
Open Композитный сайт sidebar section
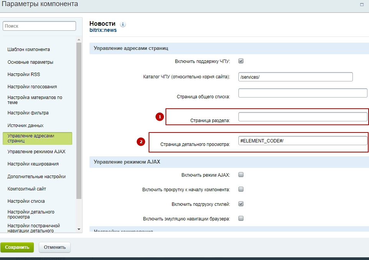click(x=27, y=189)
